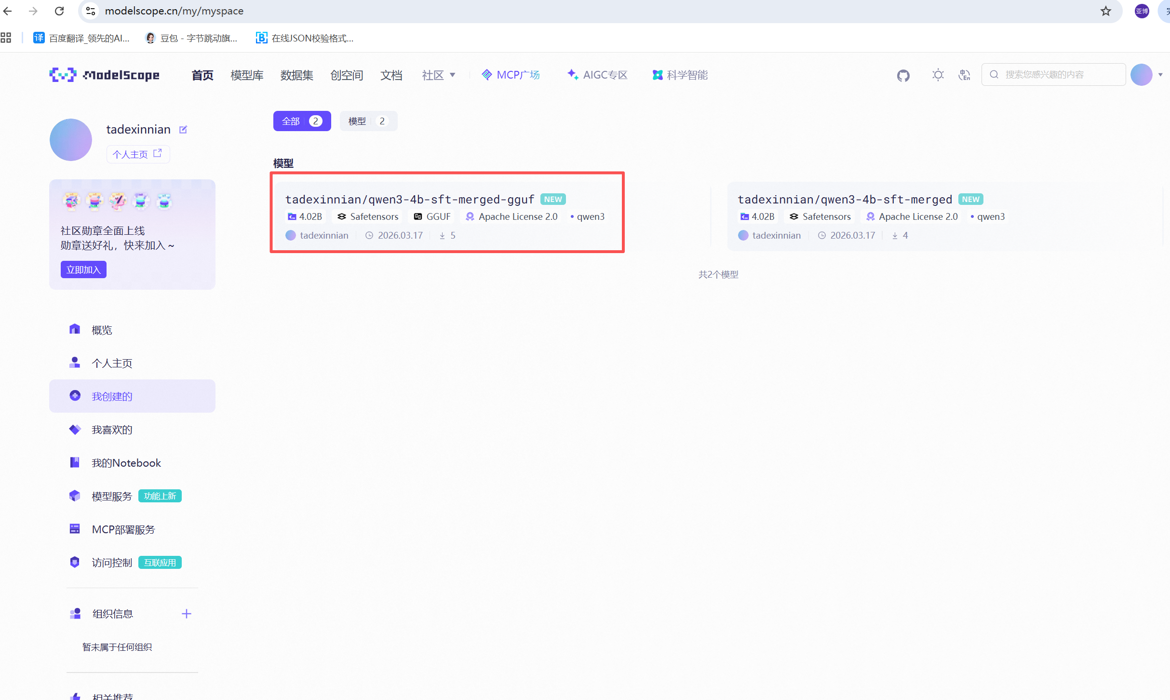Viewport: 1170px width, 700px height.
Task: Open the qwen3-4b-sft-merged model card
Action: (x=844, y=200)
